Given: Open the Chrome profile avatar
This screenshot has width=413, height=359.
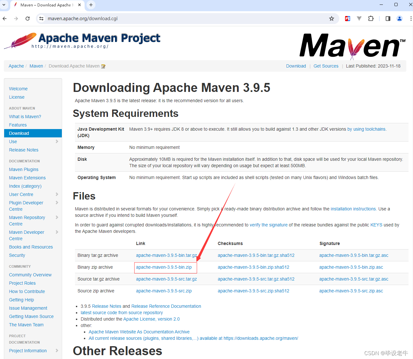Looking at the screenshot, I should click(x=399, y=19).
